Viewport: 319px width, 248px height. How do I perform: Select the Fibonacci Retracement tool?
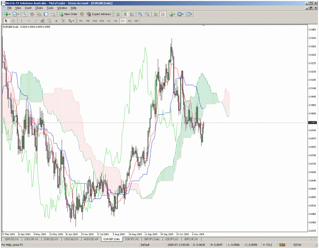(x=49, y=21)
